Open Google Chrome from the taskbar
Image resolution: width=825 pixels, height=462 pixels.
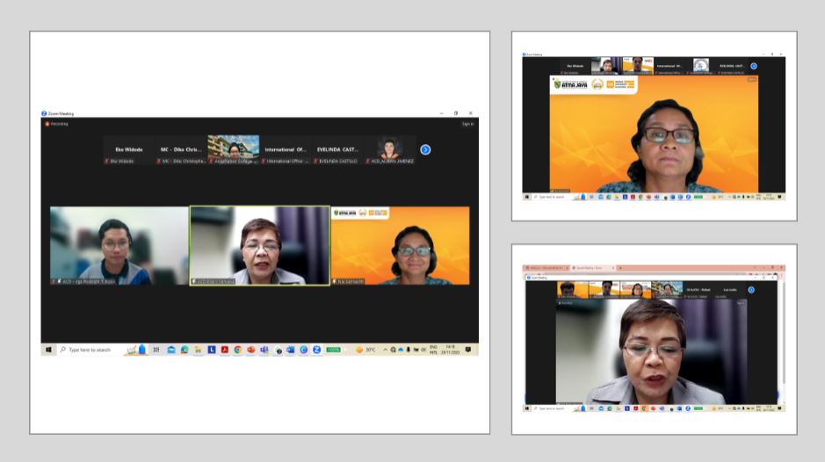click(238, 350)
